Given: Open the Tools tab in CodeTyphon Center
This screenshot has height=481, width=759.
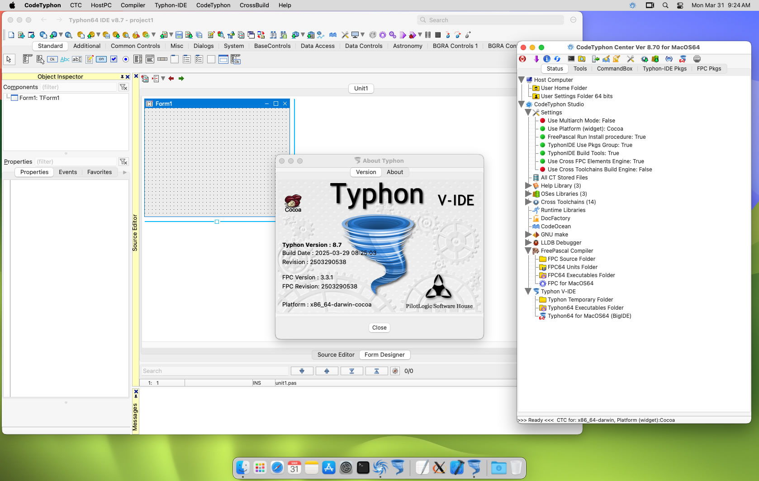Looking at the screenshot, I should click(x=580, y=69).
